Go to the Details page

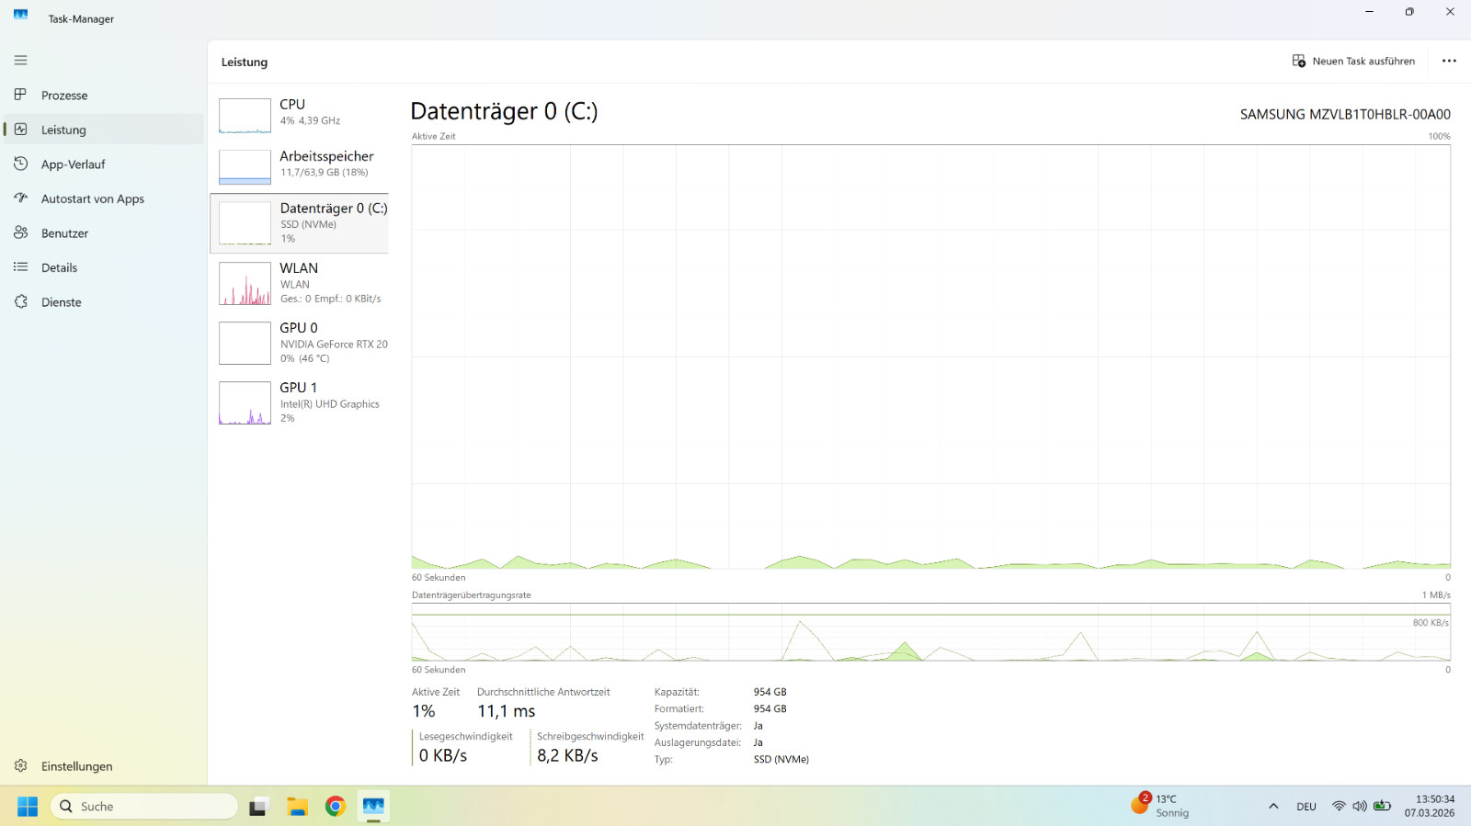coord(104,267)
